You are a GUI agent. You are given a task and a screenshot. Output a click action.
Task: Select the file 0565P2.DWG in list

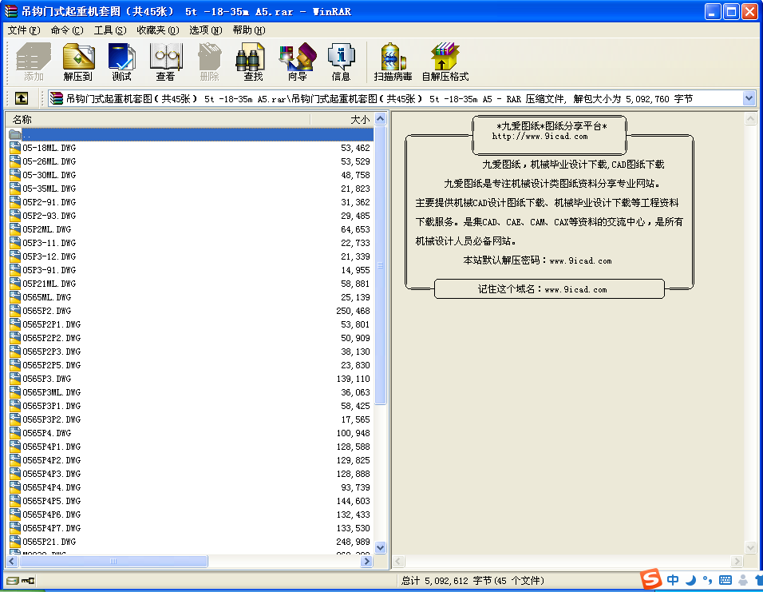pyautogui.click(x=47, y=311)
